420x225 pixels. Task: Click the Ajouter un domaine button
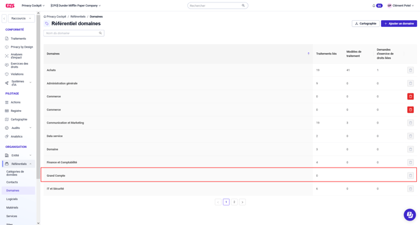399,24
